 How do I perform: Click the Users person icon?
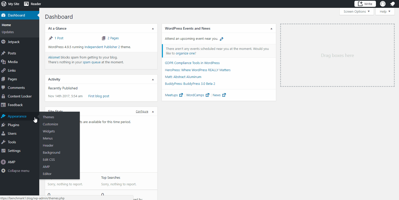pos(3,133)
